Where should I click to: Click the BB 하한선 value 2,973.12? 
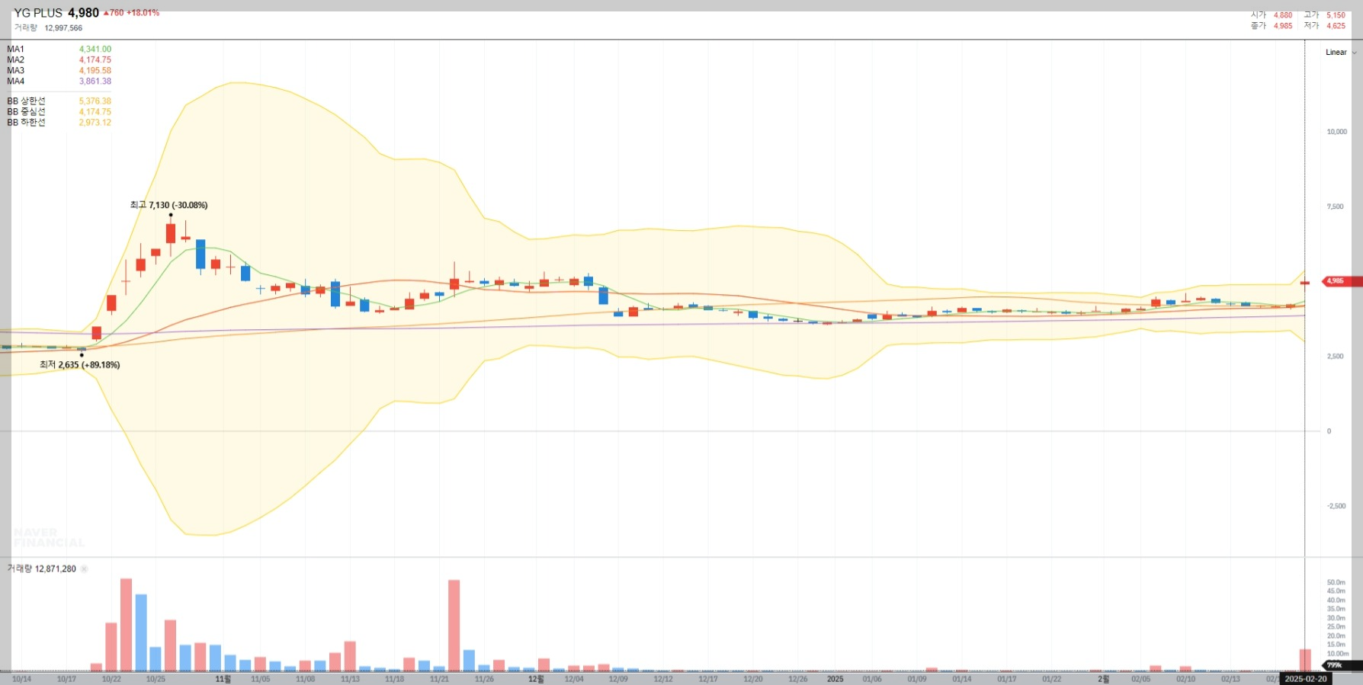(95, 123)
